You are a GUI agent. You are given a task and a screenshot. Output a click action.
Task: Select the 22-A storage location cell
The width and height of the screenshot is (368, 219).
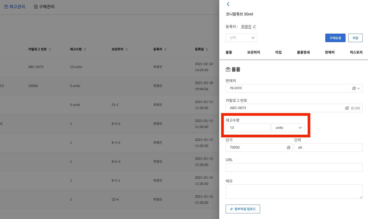click(x=115, y=200)
